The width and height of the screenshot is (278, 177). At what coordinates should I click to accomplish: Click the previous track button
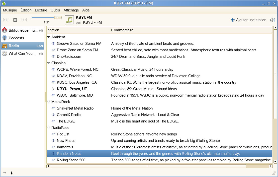coord(6,20)
